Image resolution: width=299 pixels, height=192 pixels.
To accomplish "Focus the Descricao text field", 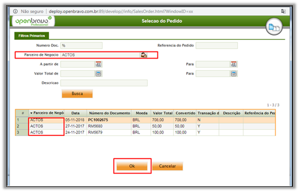I will 104,83.
